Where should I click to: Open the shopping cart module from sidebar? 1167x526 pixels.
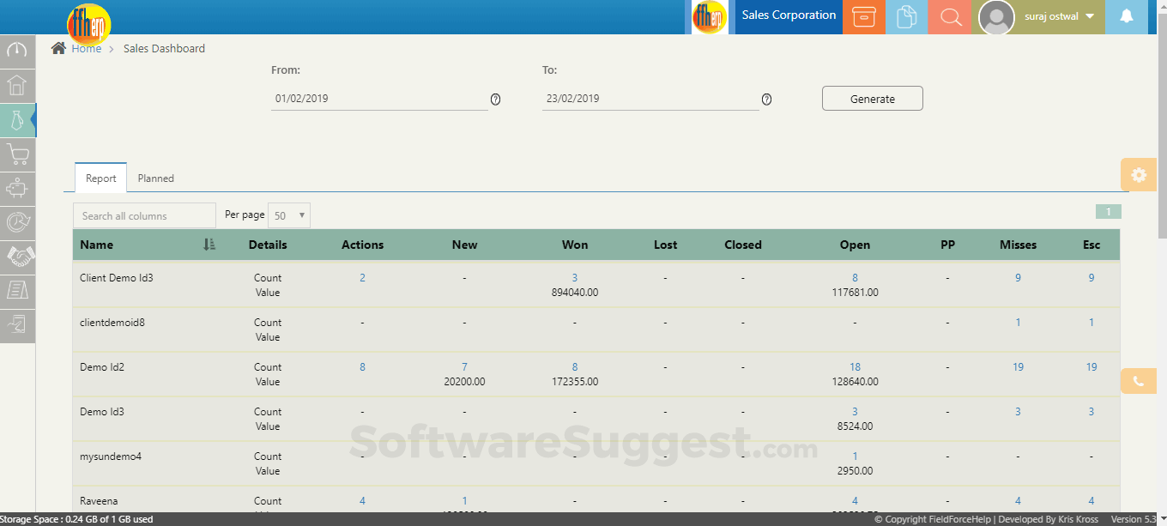tap(17, 154)
